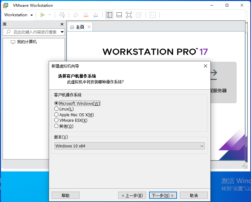Click the Help (帮助) button
Screen dimensions: 251x202
coord(66,196)
